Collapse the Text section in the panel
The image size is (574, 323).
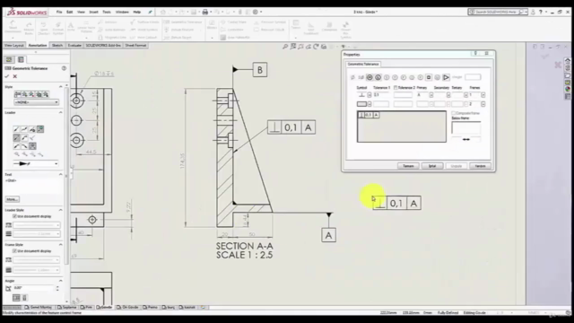(x=60, y=174)
